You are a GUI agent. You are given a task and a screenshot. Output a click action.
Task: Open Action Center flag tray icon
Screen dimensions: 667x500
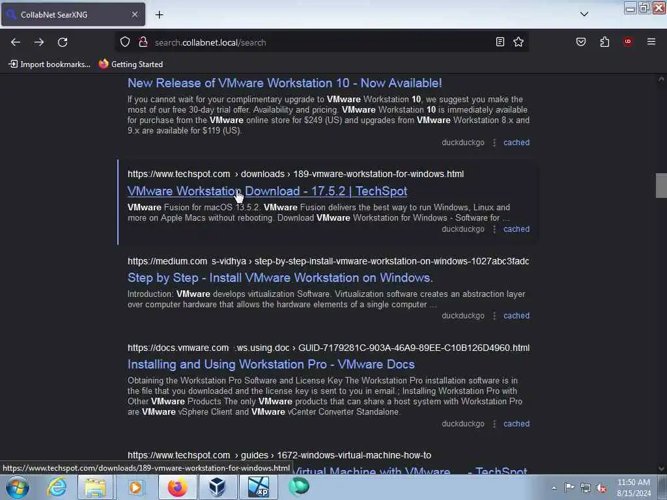pyautogui.click(x=569, y=488)
